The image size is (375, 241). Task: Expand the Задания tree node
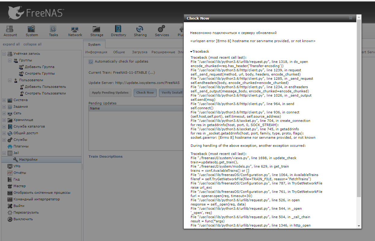coord(4,107)
